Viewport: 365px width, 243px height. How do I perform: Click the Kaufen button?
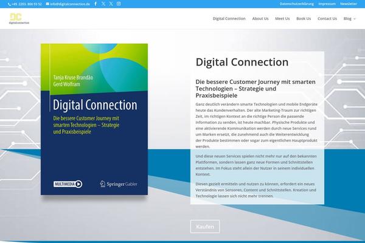click(205, 227)
